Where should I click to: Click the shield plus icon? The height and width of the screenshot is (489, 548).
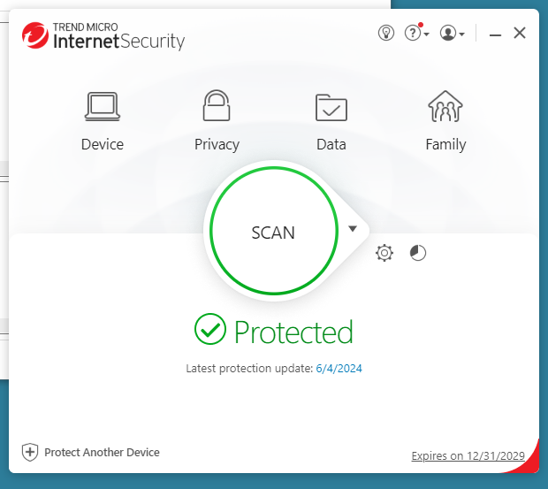pyautogui.click(x=30, y=452)
